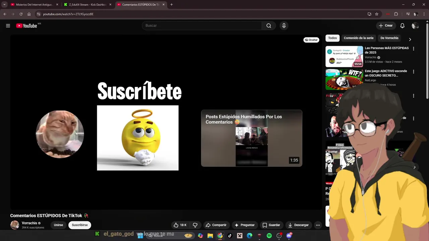Show more filter chips with arrow

coord(410,39)
